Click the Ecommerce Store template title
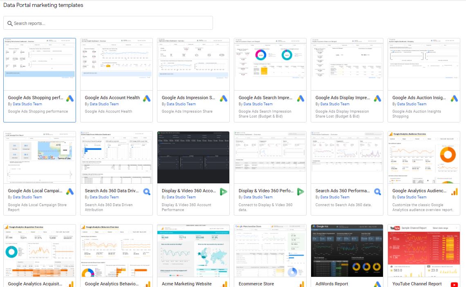This screenshot has height=287, width=466. (x=256, y=284)
